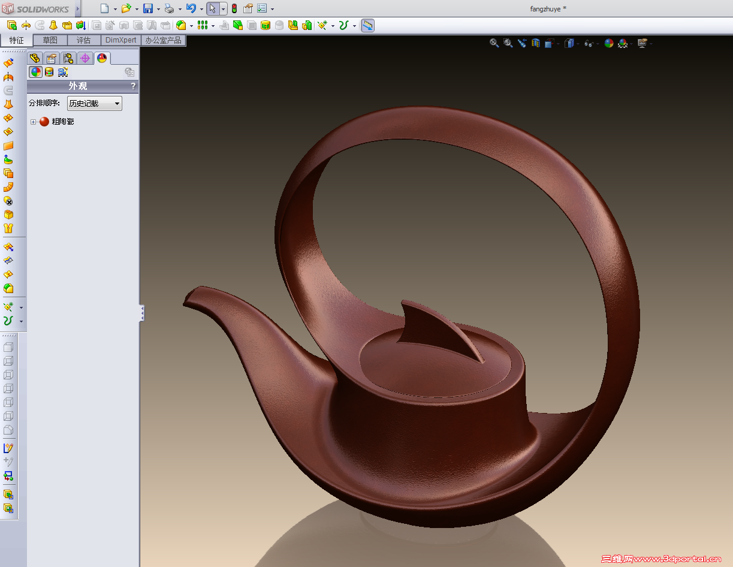Click the Open file folder icon

[126, 8]
